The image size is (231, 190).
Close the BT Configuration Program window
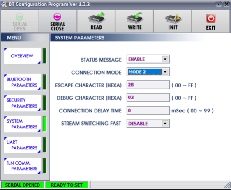click(226, 4)
